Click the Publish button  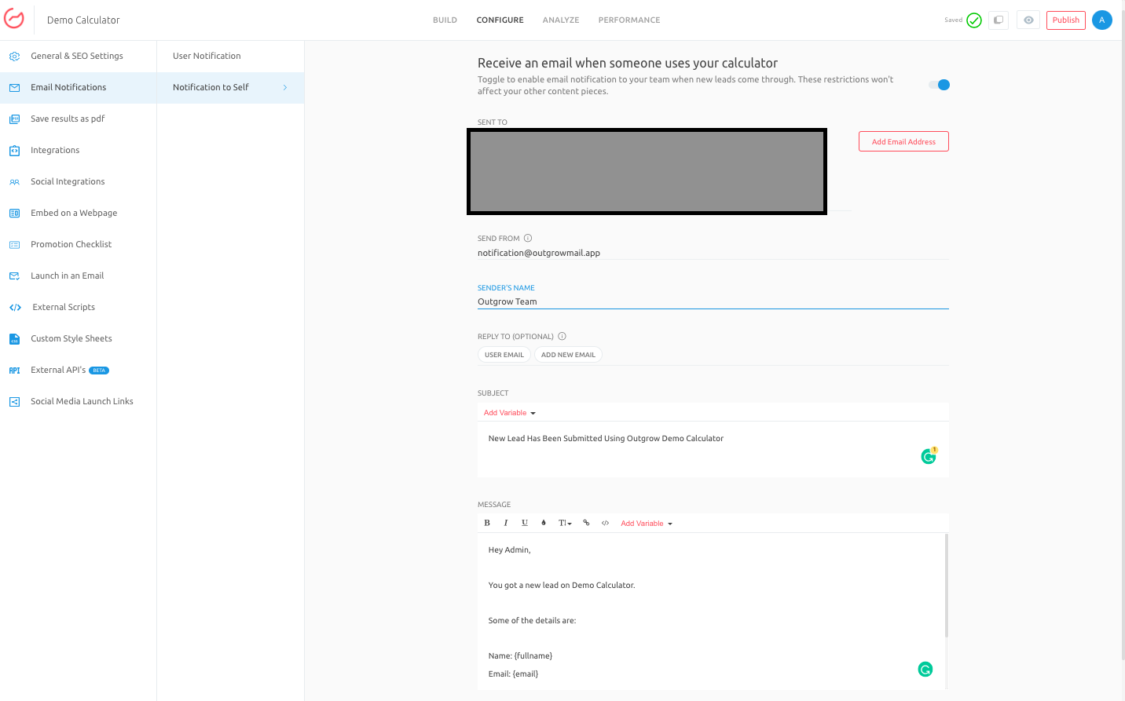point(1066,20)
